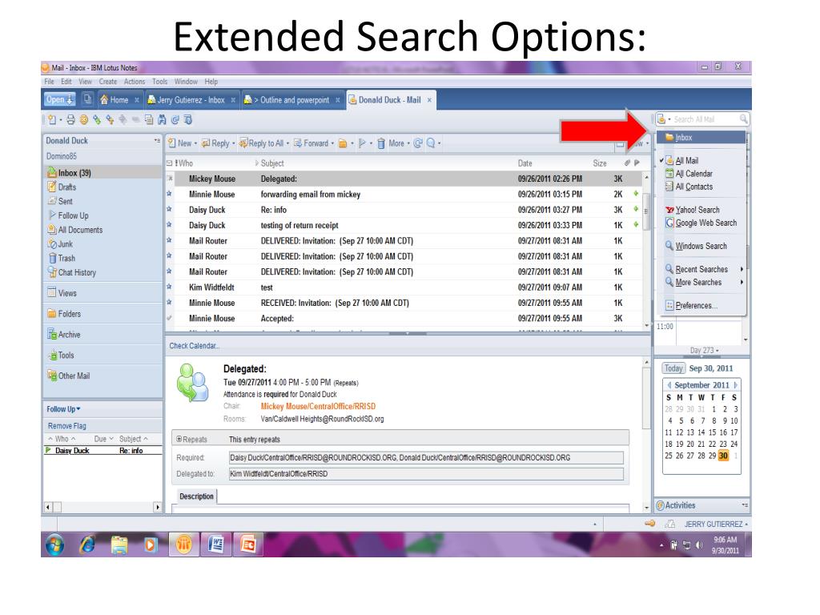Viewport: 820px width, 615px height.
Task: Click the Windows Explorer taskbar icon
Action: point(119,545)
